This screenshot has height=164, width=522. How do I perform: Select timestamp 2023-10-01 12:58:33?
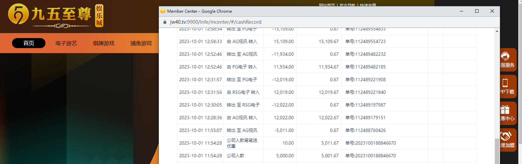point(201,41)
